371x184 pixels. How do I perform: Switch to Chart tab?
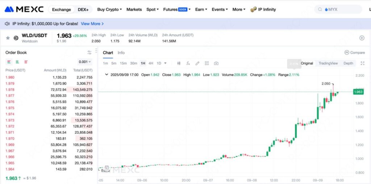point(108,53)
